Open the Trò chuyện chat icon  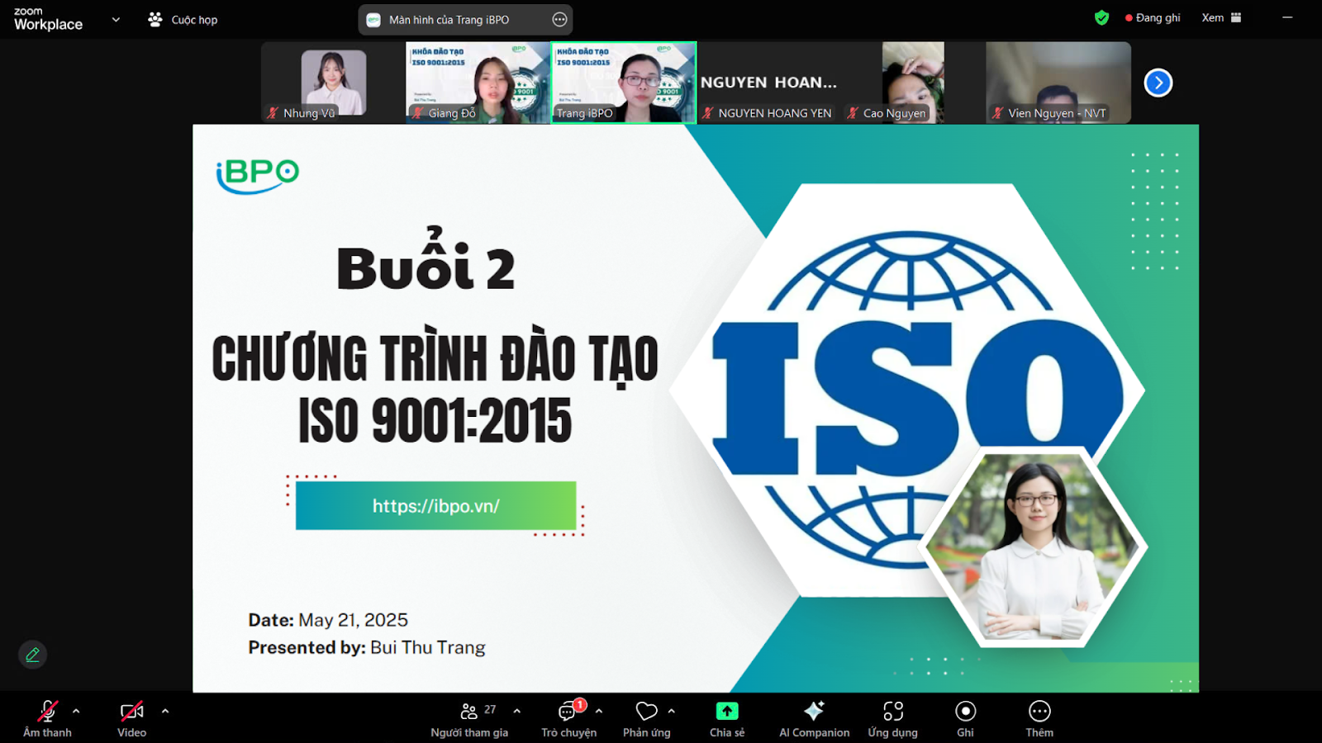tap(568, 712)
